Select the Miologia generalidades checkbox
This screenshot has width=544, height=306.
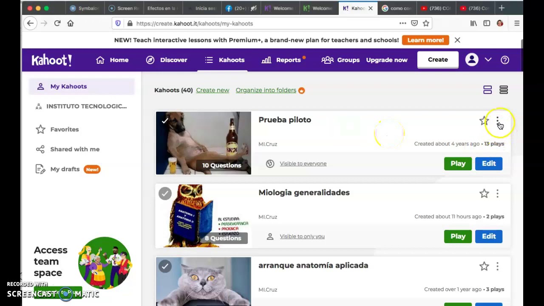coord(165,193)
